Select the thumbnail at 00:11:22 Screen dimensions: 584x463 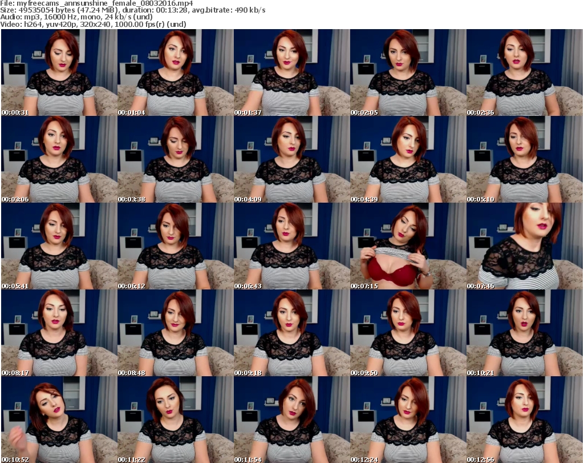(176, 420)
